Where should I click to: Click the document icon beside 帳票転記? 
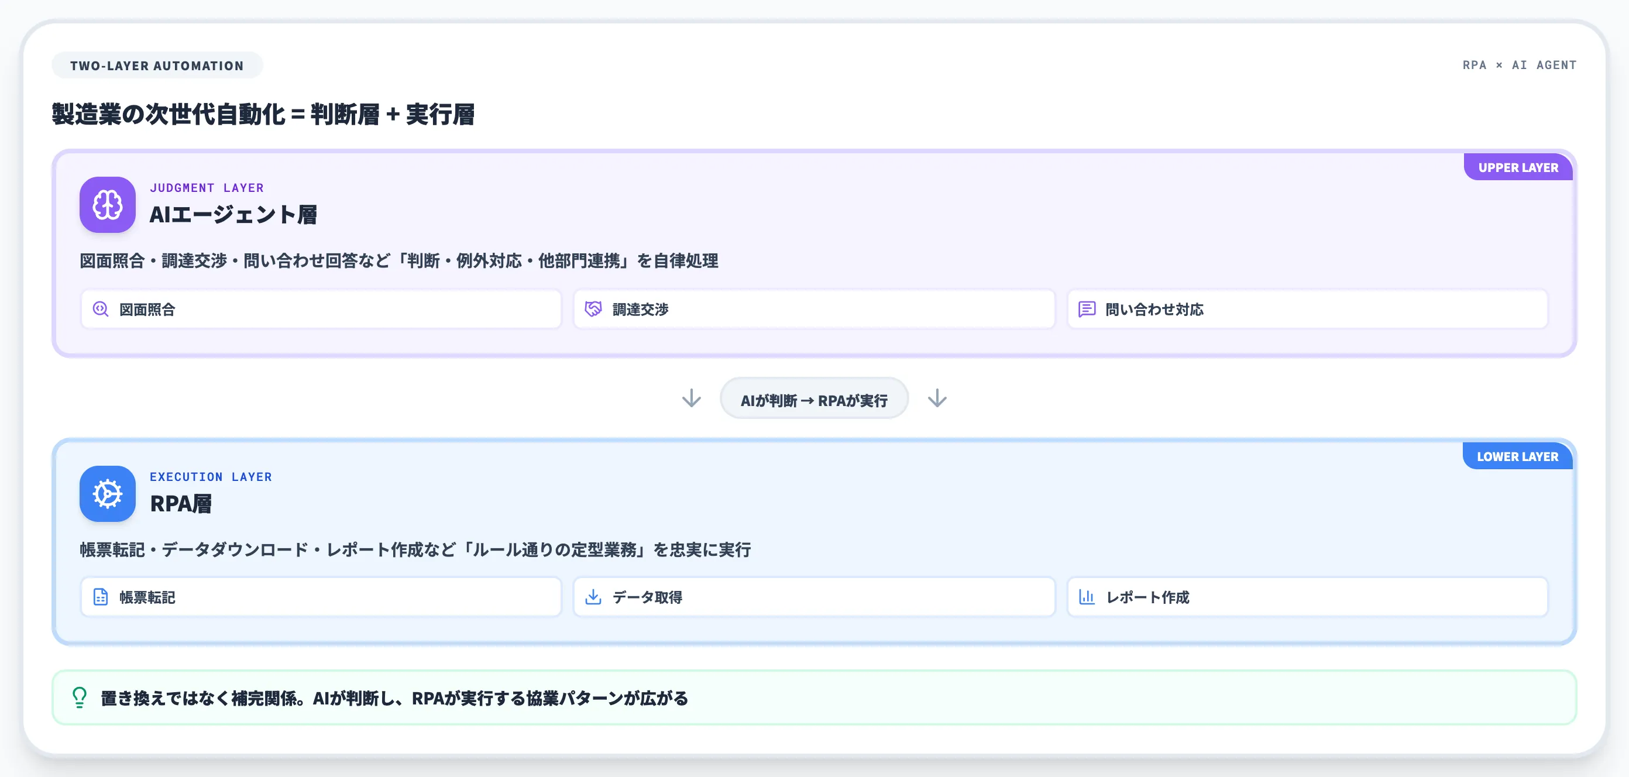point(100,597)
